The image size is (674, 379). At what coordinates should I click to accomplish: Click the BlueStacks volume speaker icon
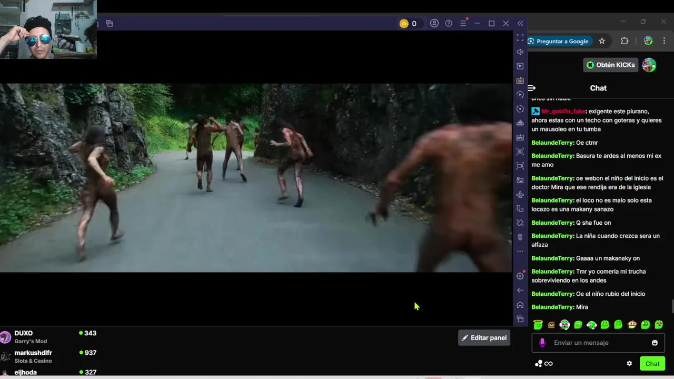(520, 52)
